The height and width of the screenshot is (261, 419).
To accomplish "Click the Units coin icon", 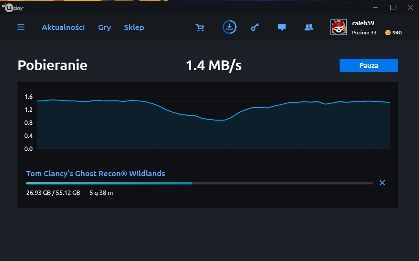I will 388,33.
